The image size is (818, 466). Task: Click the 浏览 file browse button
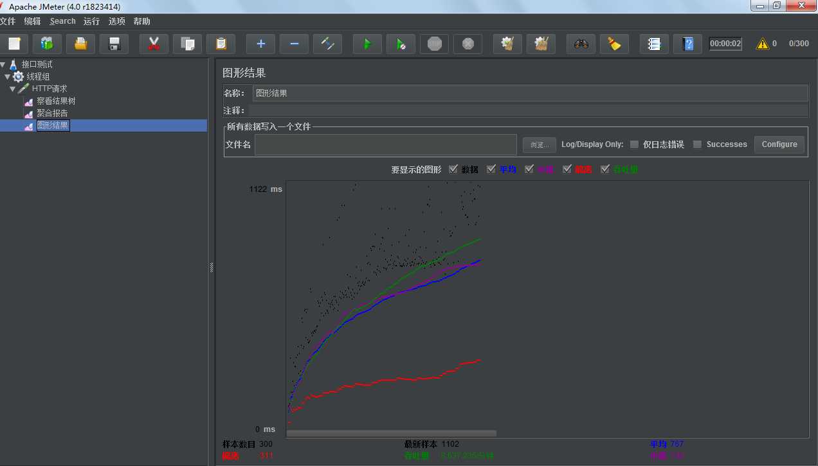(539, 144)
